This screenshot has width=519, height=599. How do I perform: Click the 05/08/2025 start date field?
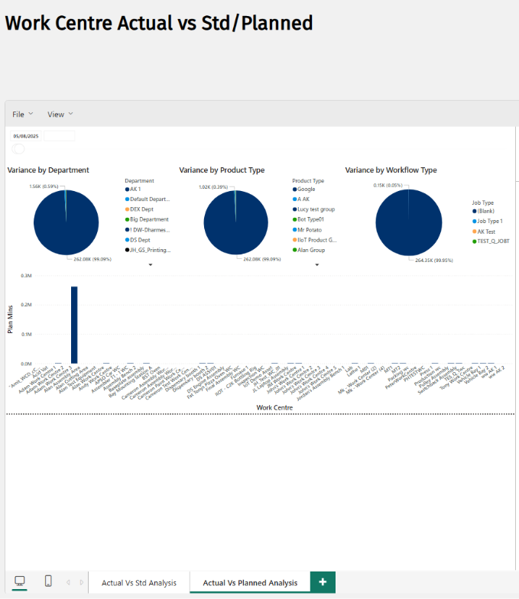pos(26,136)
